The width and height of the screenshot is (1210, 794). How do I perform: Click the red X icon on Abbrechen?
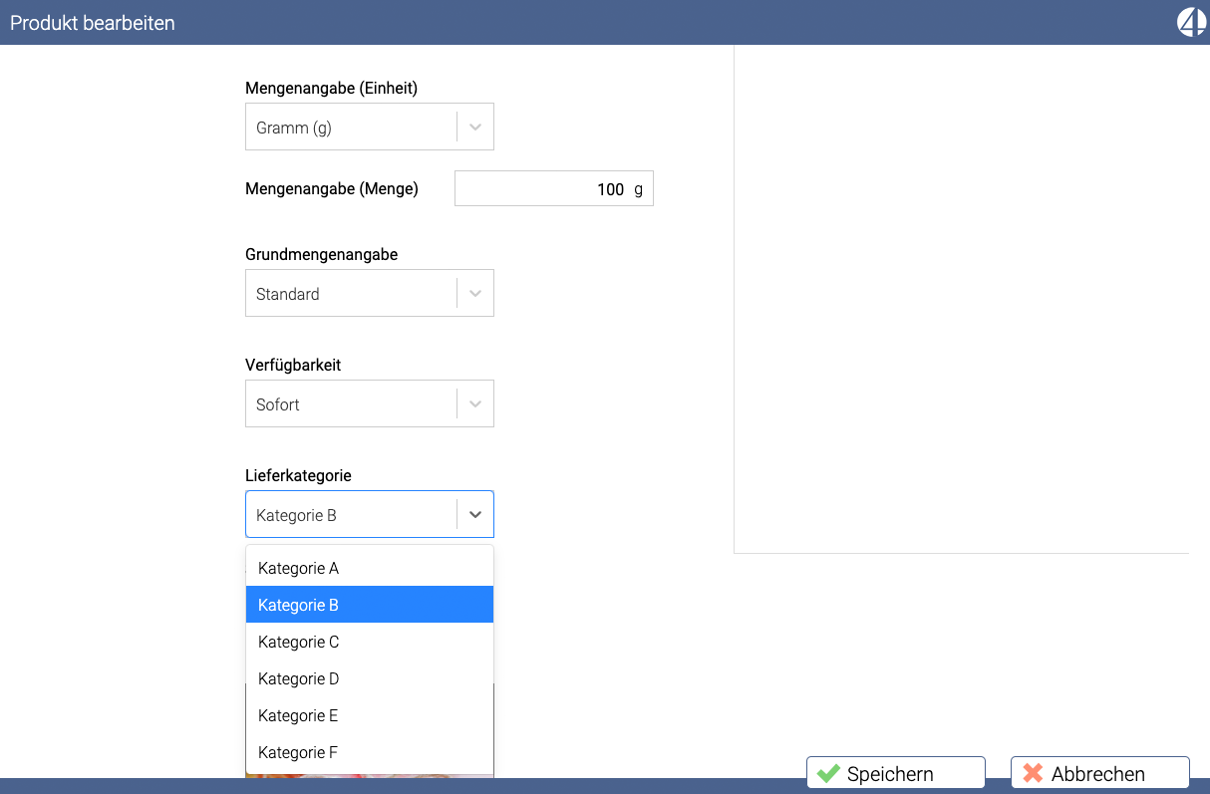[1033, 773]
